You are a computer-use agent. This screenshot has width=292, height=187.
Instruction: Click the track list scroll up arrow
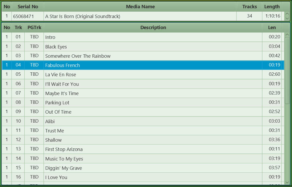(287, 35)
